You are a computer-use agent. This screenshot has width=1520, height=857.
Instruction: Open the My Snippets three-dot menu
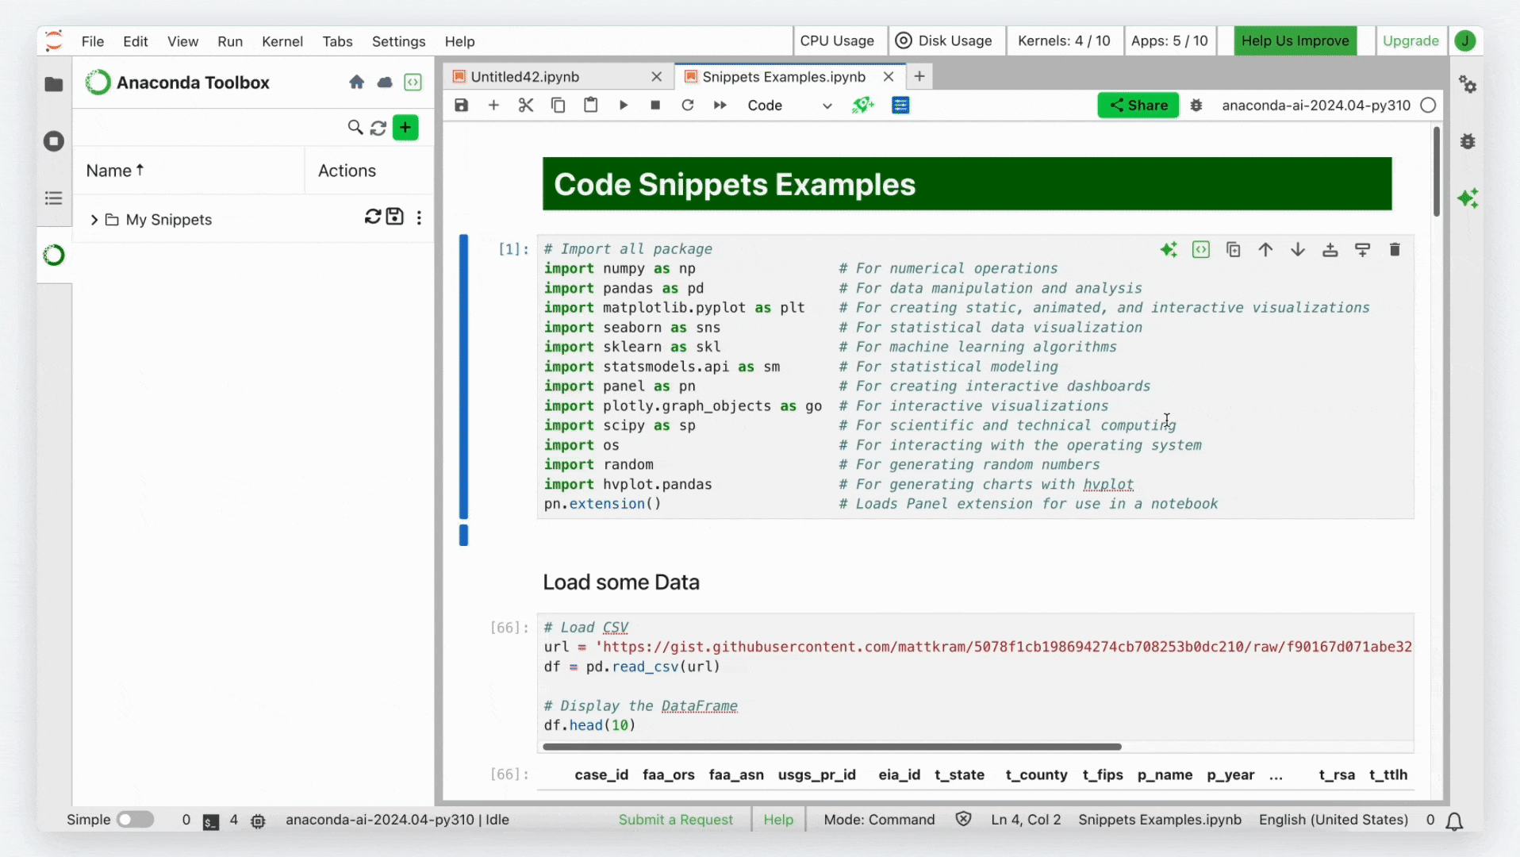[x=419, y=217]
